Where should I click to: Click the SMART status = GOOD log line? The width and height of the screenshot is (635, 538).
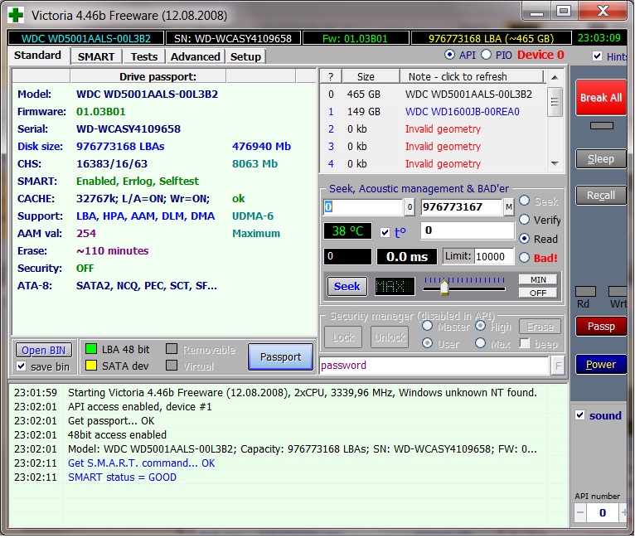point(123,477)
